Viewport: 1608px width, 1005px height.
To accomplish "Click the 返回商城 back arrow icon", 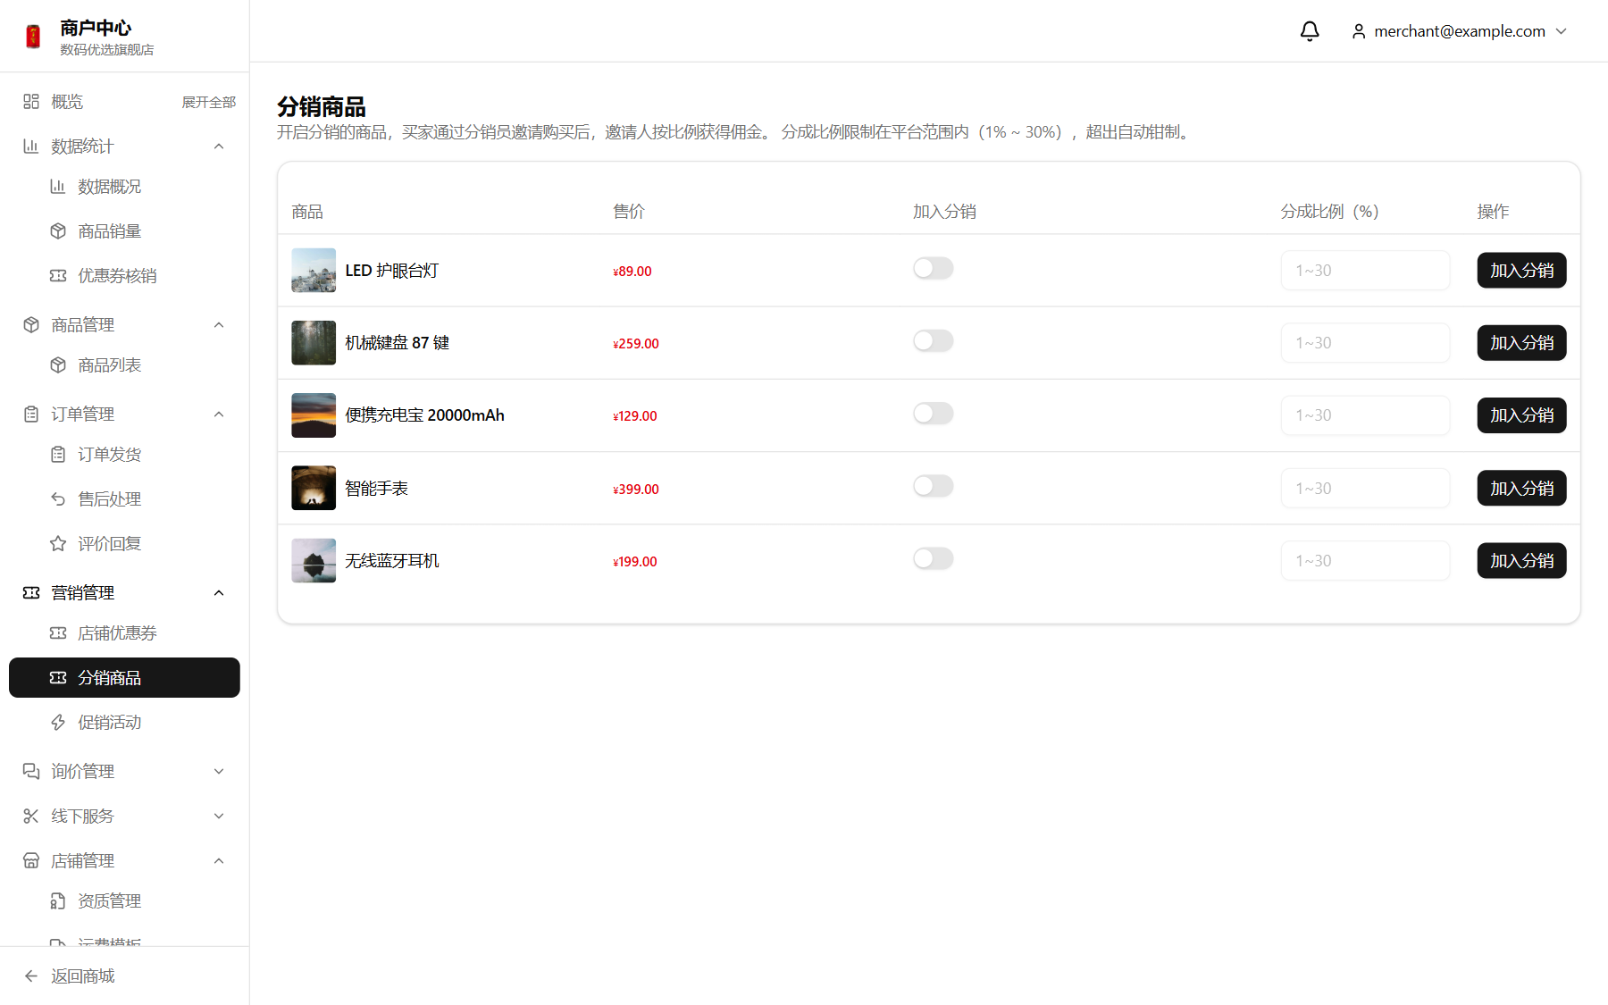I will click(31, 976).
